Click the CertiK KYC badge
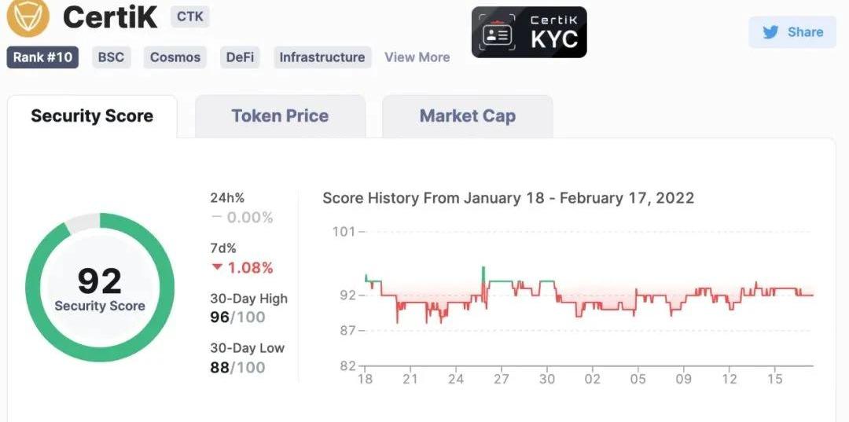849x422 pixels. coord(529,32)
